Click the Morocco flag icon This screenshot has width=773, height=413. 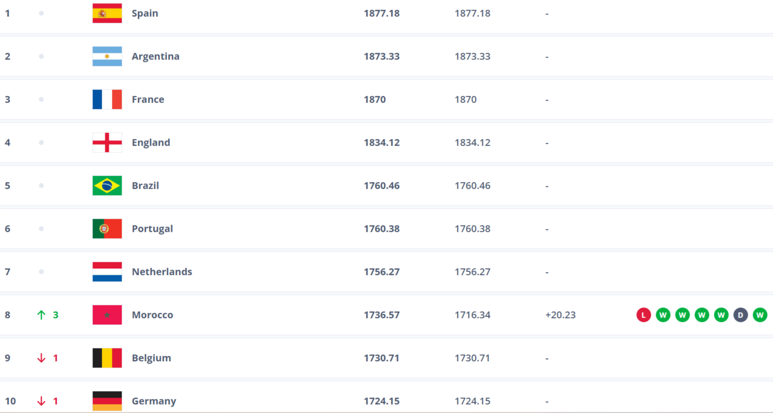point(107,315)
